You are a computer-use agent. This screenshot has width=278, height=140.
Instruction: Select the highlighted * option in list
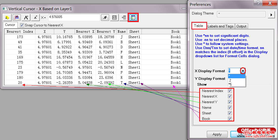click(237, 76)
